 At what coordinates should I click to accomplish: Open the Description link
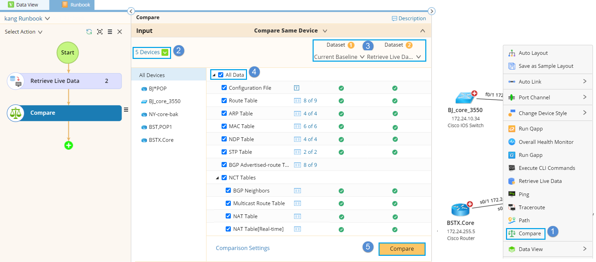[409, 18]
